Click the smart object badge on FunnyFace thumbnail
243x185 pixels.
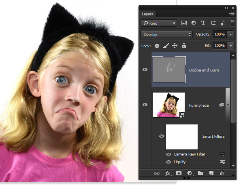(182, 115)
